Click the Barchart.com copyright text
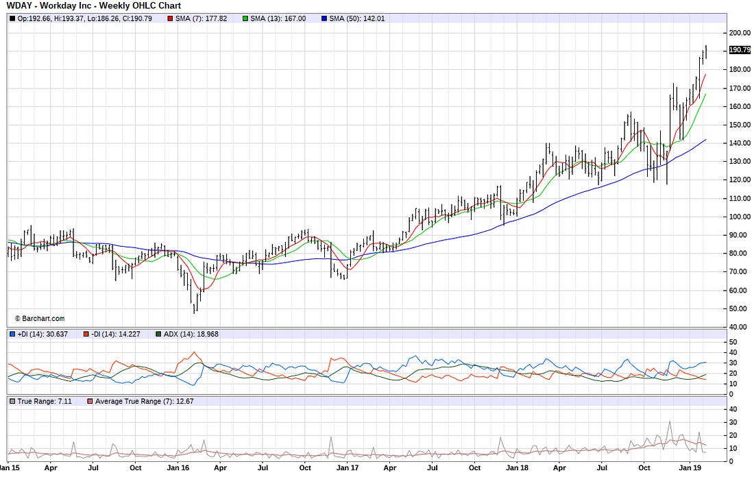The image size is (754, 488). [x=40, y=318]
